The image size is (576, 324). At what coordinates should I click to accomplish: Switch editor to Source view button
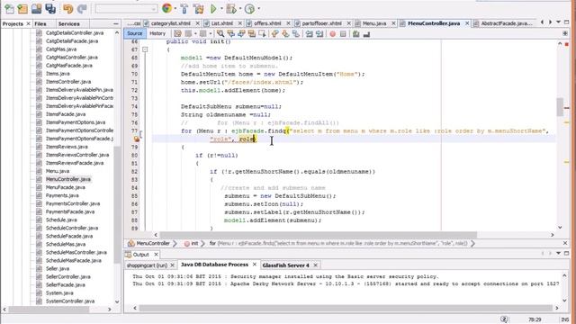coord(134,33)
